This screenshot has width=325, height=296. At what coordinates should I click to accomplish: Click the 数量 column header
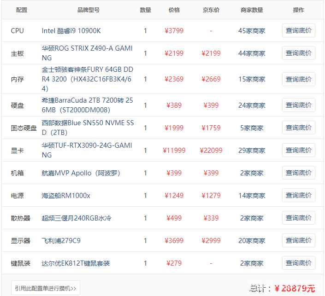(x=145, y=10)
